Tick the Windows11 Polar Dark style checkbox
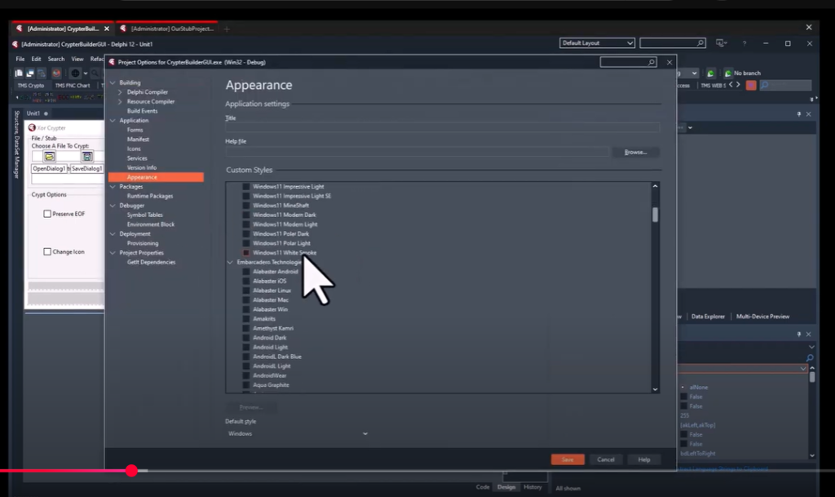 tap(246, 234)
